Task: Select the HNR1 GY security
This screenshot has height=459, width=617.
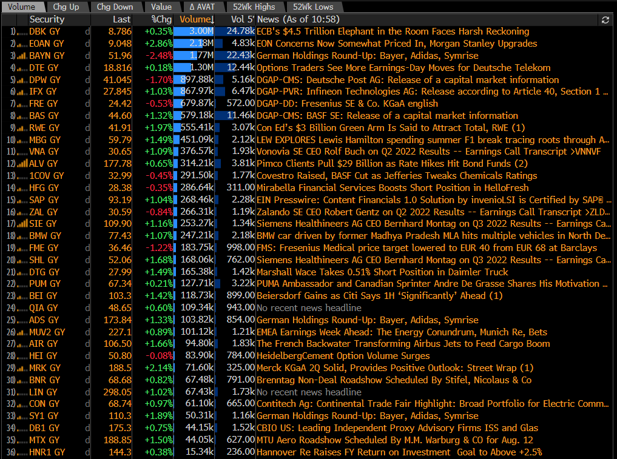Action: pyautogui.click(x=47, y=452)
